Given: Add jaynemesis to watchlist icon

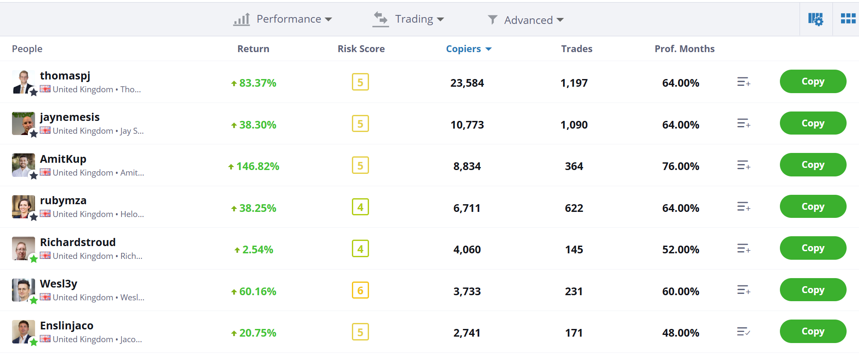Looking at the screenshot, I should [743, 123].
